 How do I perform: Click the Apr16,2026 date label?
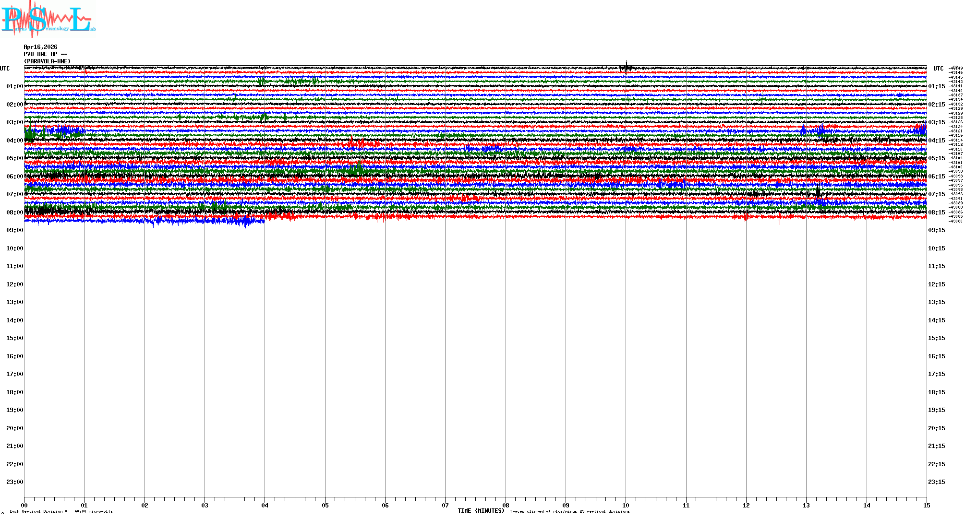tap(40, 47)
